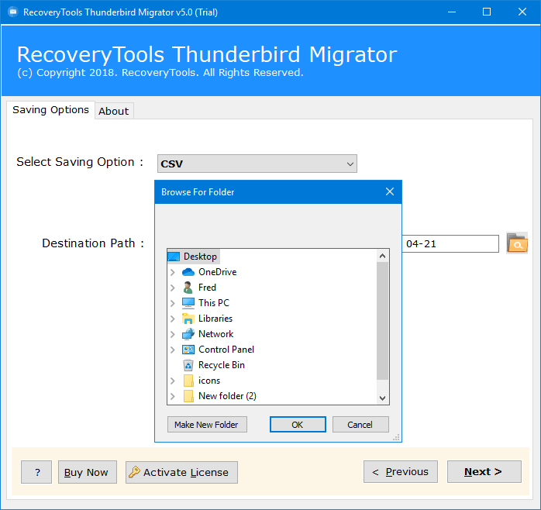Click the Make New Folder button
Screen dimensions: 541x510
coord(207,425)
